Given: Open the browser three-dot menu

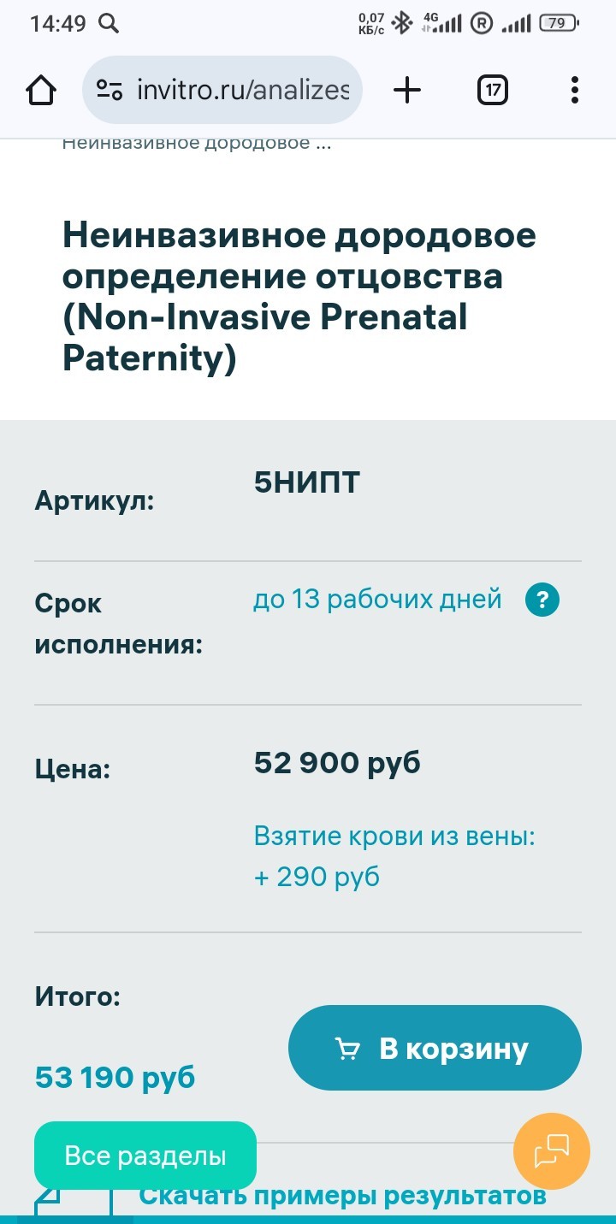Looking at the screenshot, I should click(x=574, y=90).
